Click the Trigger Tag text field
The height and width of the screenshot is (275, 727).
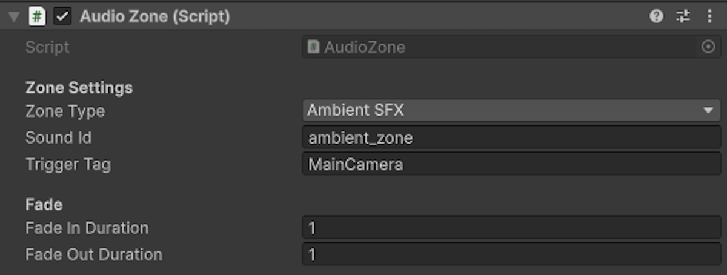511,164
